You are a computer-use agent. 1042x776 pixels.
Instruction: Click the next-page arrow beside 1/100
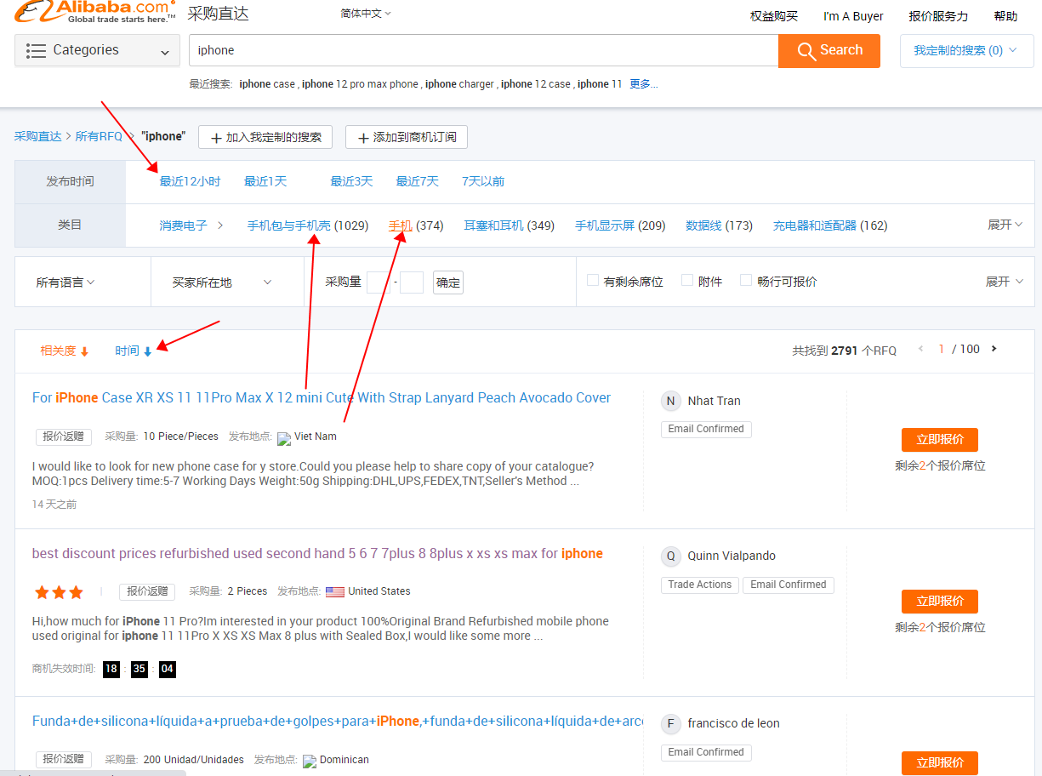tap(993, 349)
